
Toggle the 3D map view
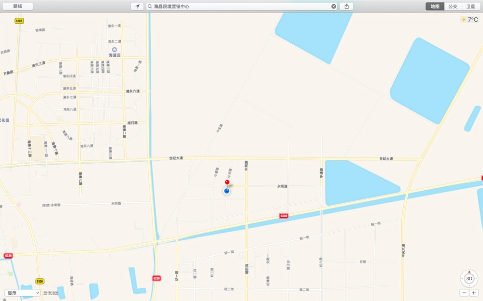coord(469,278)
